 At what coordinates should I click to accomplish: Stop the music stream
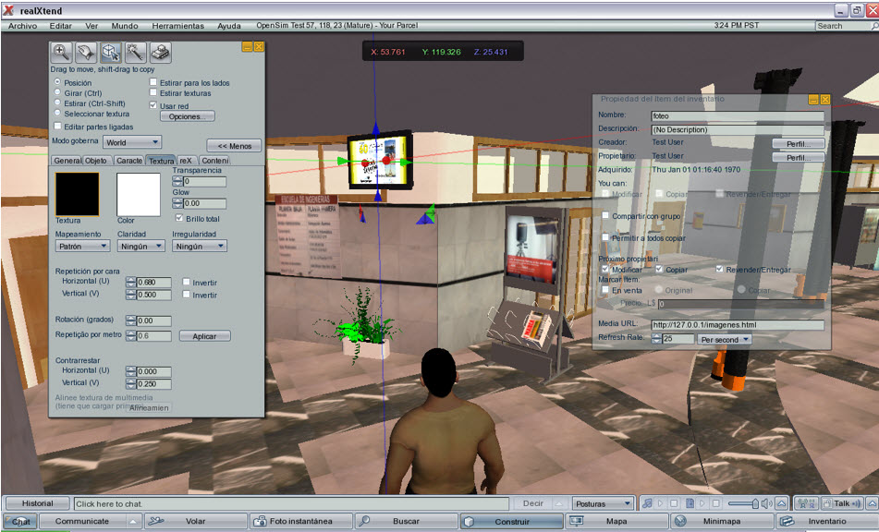674,503
